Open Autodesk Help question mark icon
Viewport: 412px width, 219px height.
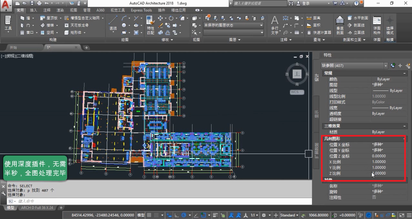click(356, 3)
